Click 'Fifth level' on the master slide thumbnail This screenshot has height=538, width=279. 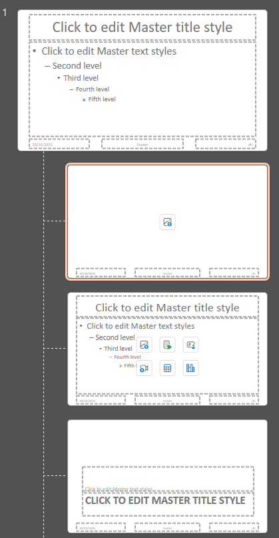[102, 99]
